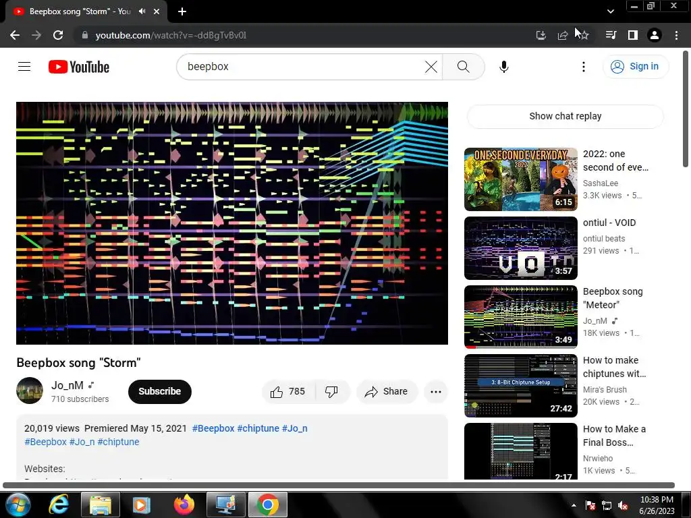
Task: Open a new Chrome tab
Action: pyautogui.click(x=182, y=11)
